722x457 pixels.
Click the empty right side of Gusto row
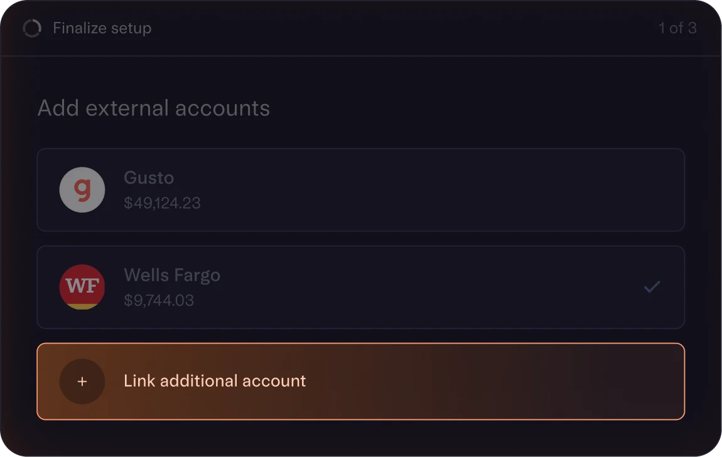click(507, 190)
